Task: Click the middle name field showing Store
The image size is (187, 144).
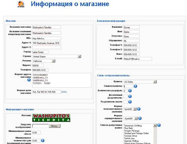Action: 131,36
